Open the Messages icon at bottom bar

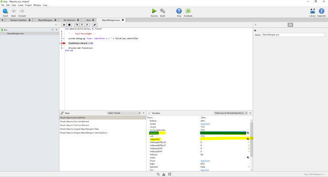click(170, 174)
